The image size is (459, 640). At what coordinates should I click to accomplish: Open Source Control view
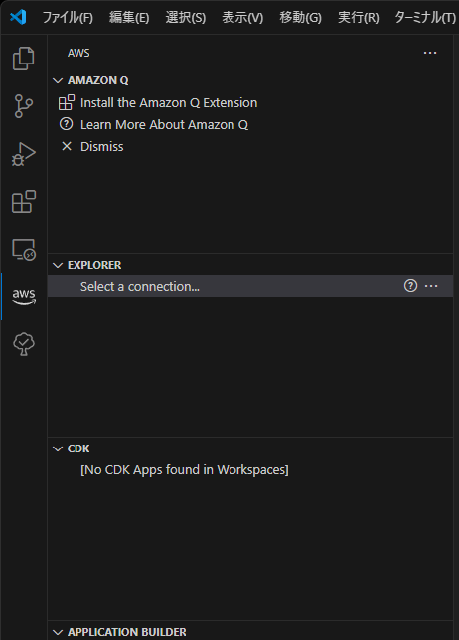coord(24,106)
